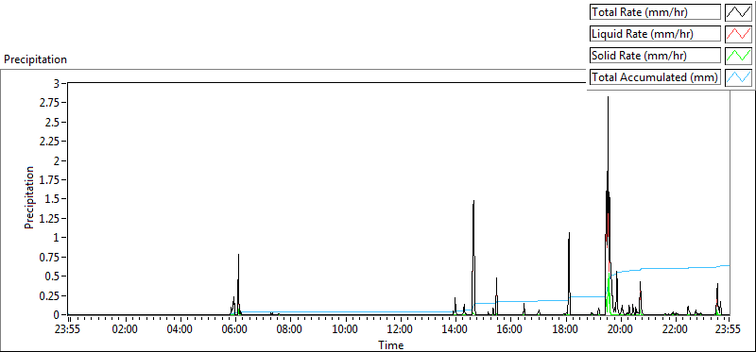Click the 1.75 y-axis tick label

pyautogui.click(x=49, y=179)
